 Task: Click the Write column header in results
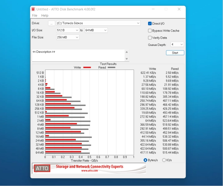tap(153, 69)
